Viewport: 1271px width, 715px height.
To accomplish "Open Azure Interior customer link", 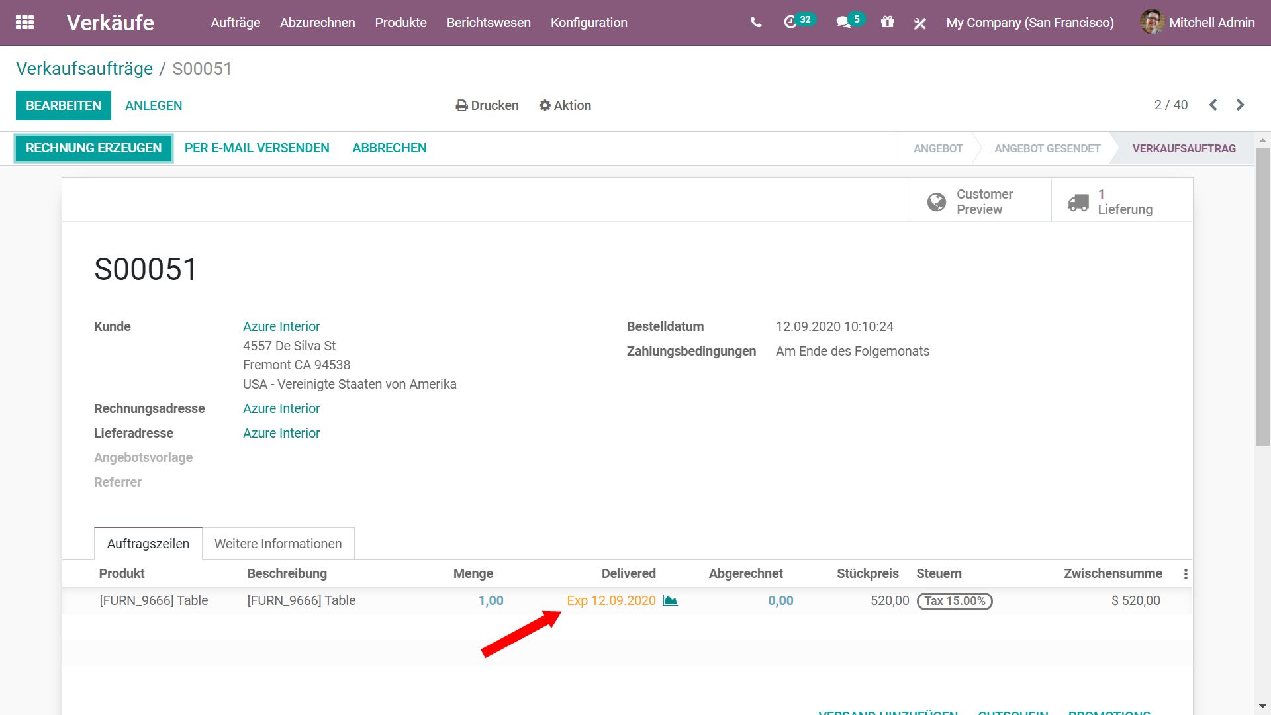I will 281,326.
